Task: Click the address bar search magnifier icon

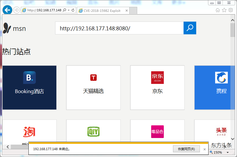Action: 65,10
